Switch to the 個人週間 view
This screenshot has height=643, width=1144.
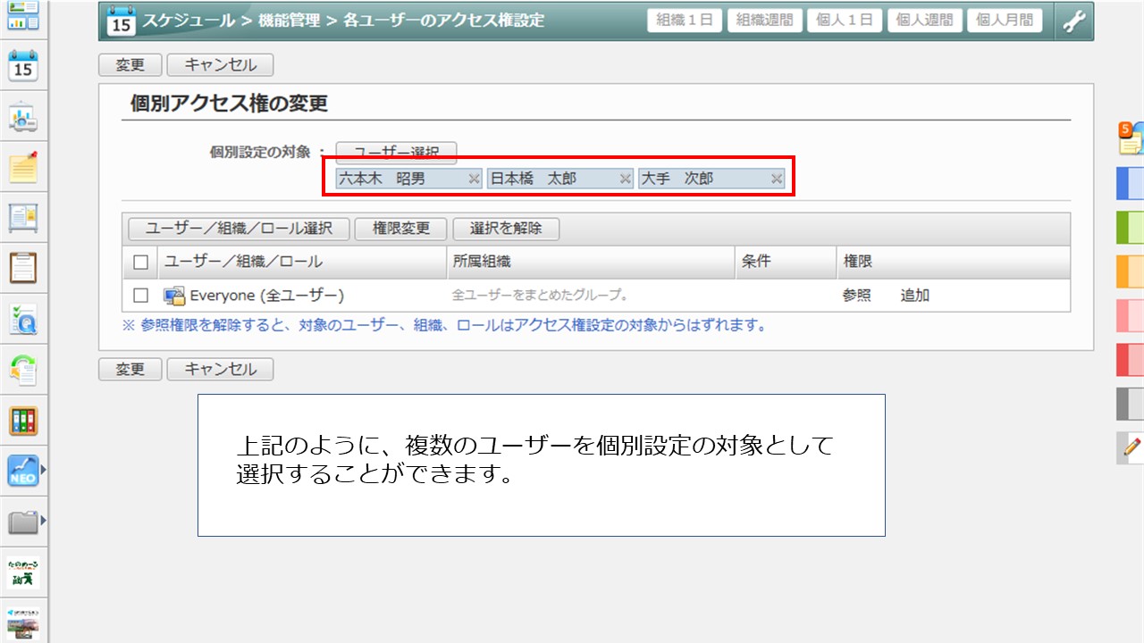924,21
